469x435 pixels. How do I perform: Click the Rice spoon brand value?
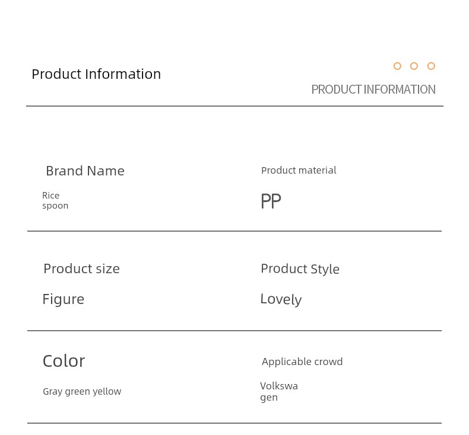[x=55, y=201]
